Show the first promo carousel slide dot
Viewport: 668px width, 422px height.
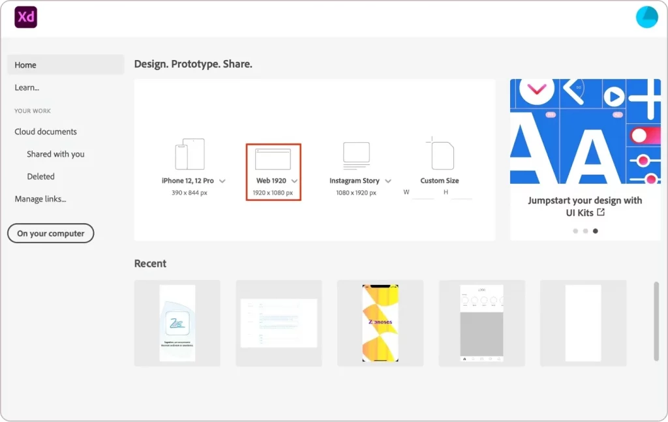tap(575, 231)
